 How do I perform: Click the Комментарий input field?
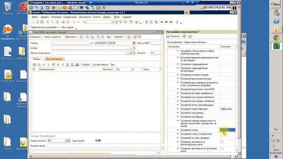tap(104, 146)
